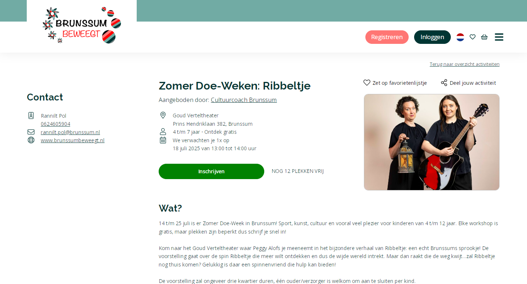Click the Inloggen button
Image resolution: width=527 pixels, height=284 pixels.
pyautogui.click(x=432, y=37)
